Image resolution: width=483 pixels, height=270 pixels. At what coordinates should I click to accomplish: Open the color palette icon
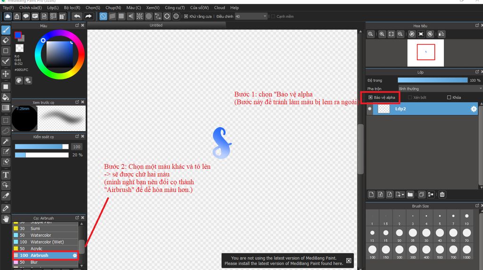point(19,80)
